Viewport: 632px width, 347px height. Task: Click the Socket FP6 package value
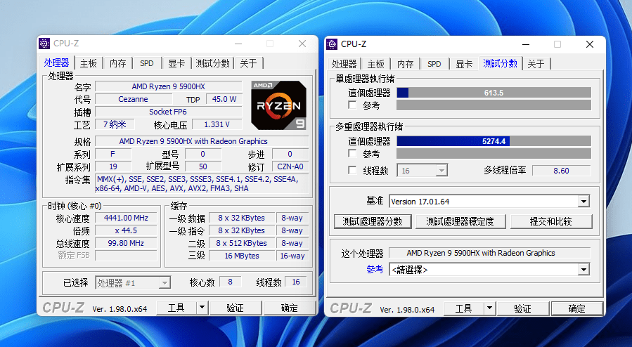169,112
